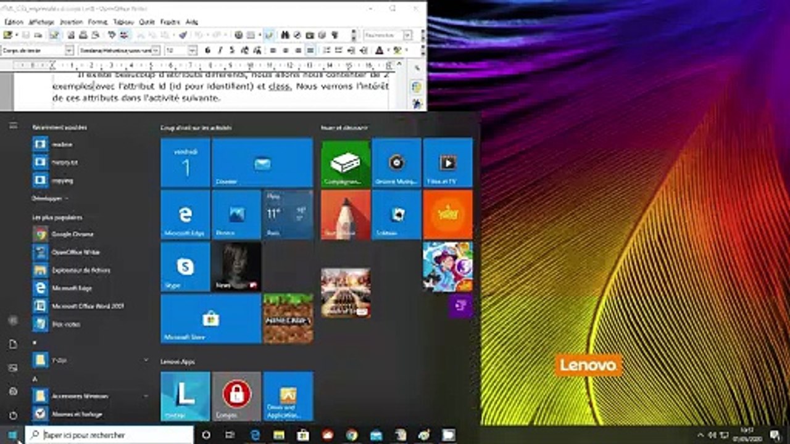Open the font name dropdown in Writer
This screenshot has width=790, height=444.
(x=156, y=51)
